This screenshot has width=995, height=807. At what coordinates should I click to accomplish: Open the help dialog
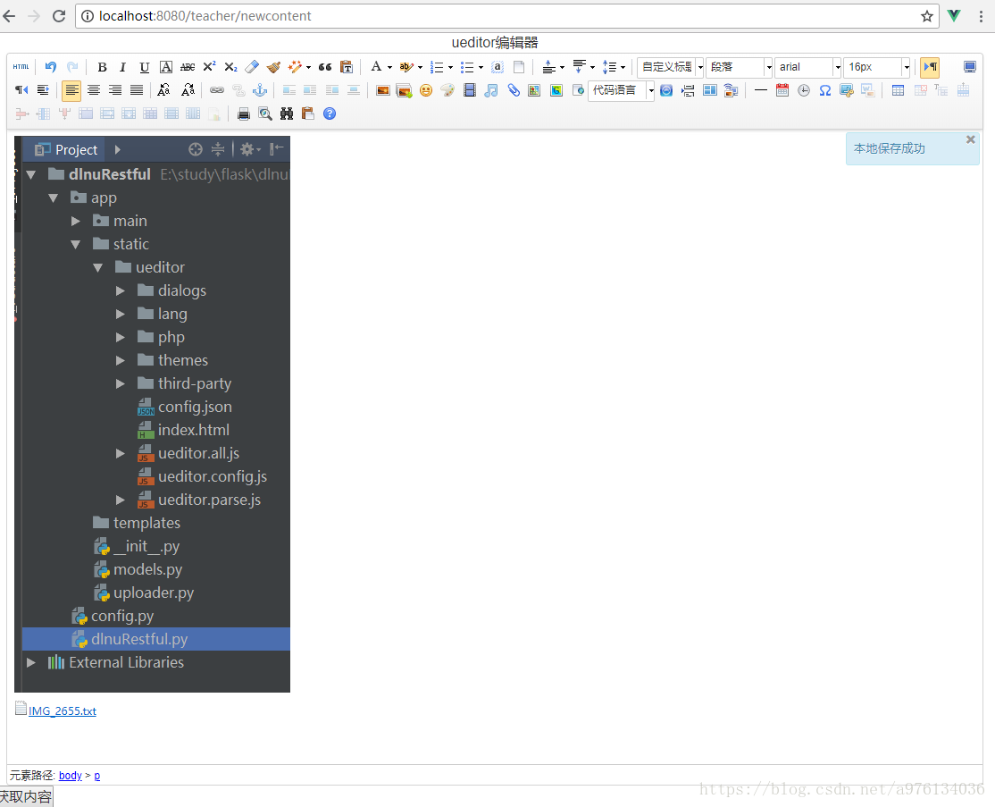point(330,113)
